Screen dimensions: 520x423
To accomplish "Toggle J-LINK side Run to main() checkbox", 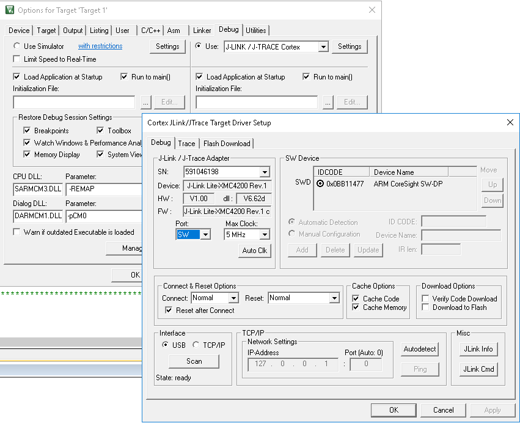I will pos(306,76).
